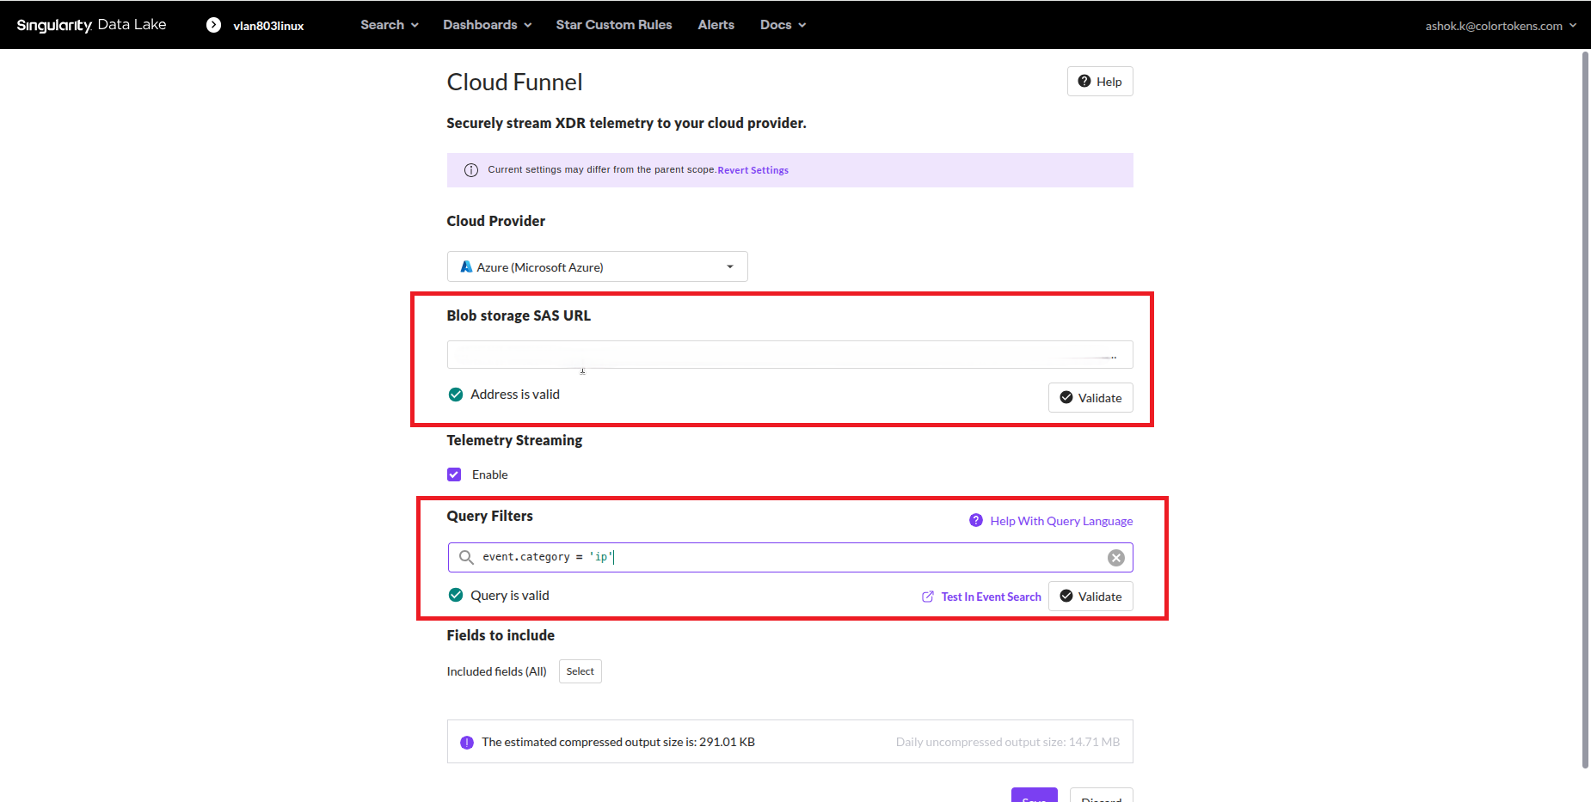Click the info icon in settings banner

[x=471, y=170]
